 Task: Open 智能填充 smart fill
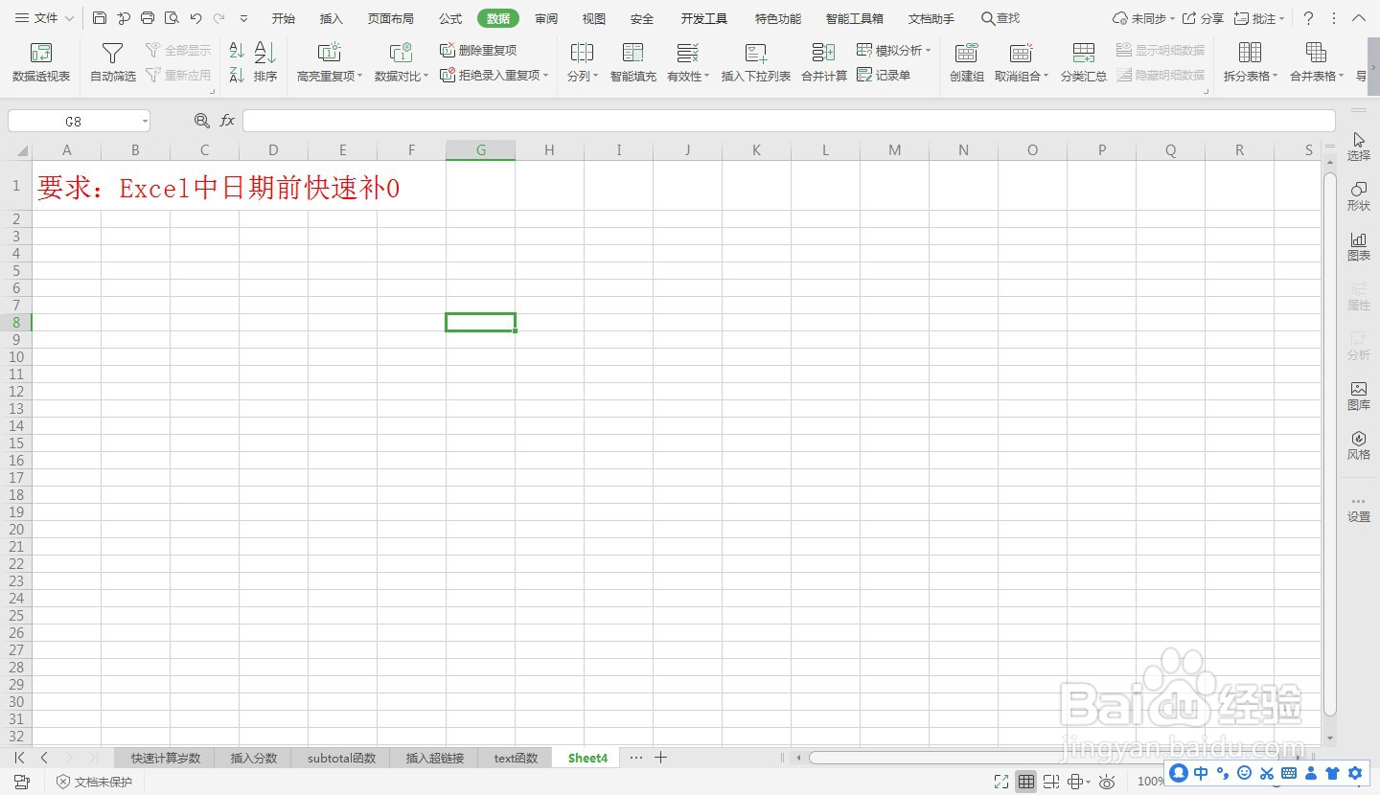633,62
